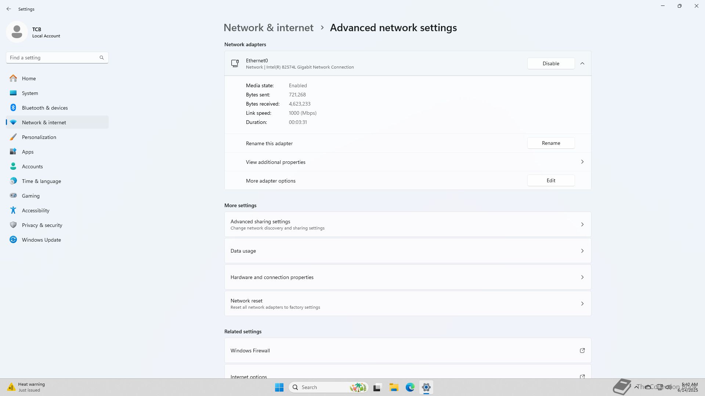This screenshot has width=705, height=396.
Task: Select Personalization in the sidebar
Action: point(39,137)
